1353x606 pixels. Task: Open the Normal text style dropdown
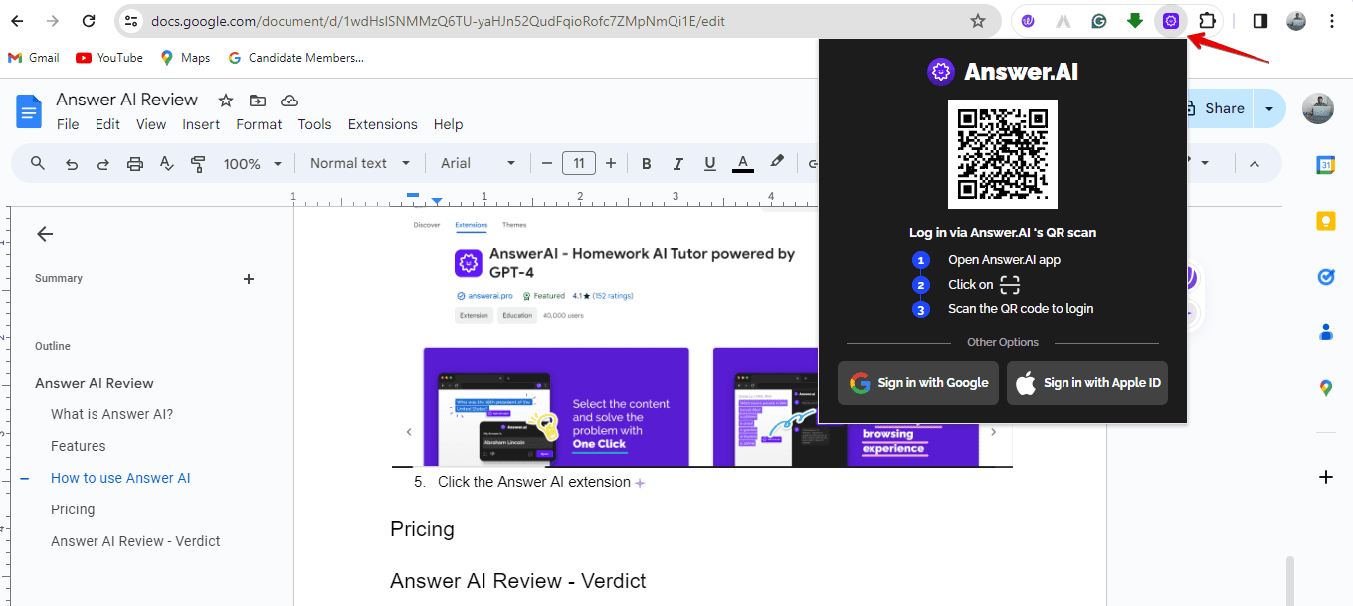click(360, 163)
